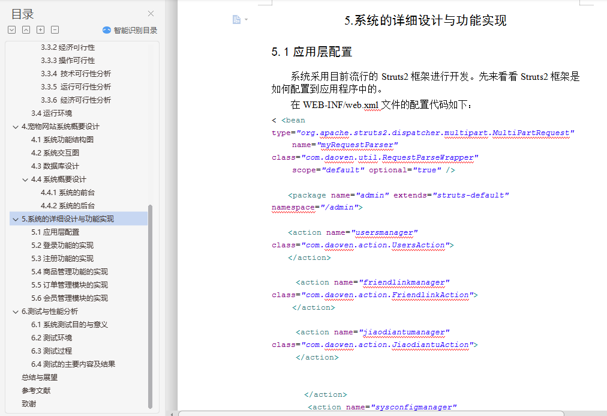Jump to 6.4 测试的主要内容及结果
607x416 pixels.
pyautogui.click(x=73, y=364)
